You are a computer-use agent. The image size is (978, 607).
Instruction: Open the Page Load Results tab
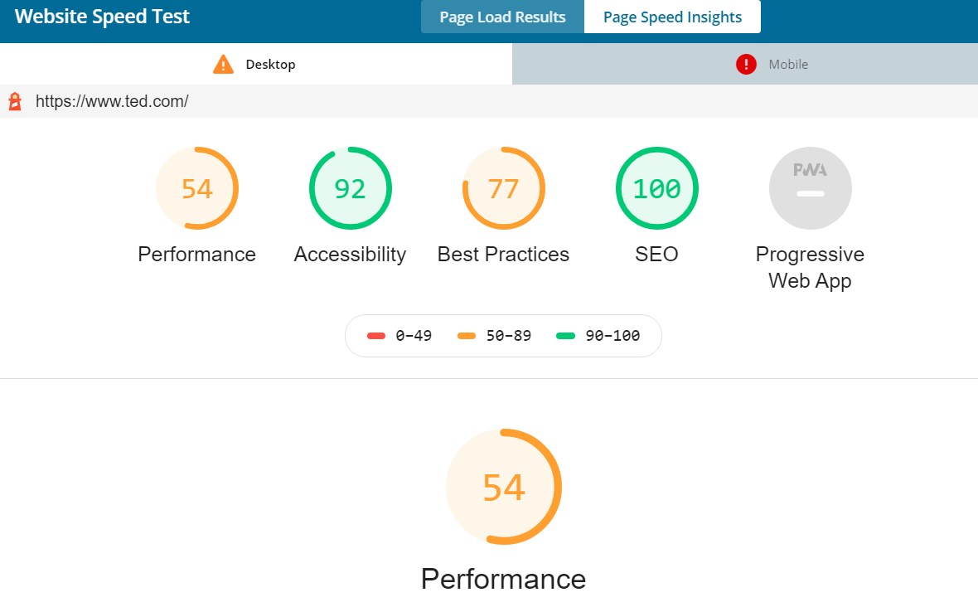point(502,17)
